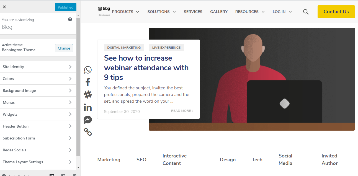Viewport: 358px width, 176px height.
Task: Select the DIGITAL MARKETING tag
Action: tap(124, 48)
